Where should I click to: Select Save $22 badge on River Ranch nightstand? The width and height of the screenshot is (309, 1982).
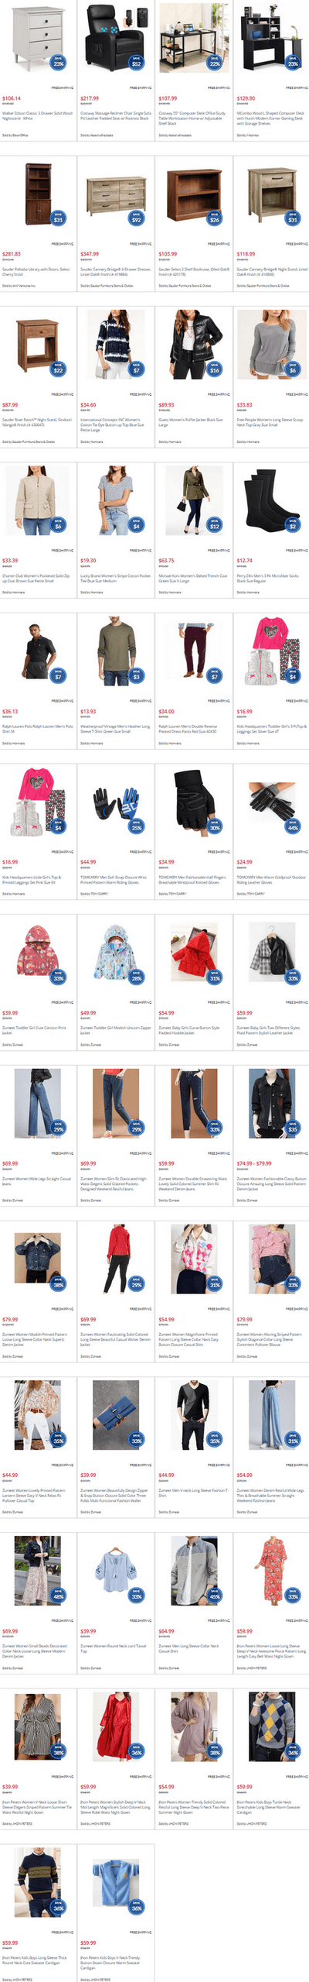click(x=58, y=369)
